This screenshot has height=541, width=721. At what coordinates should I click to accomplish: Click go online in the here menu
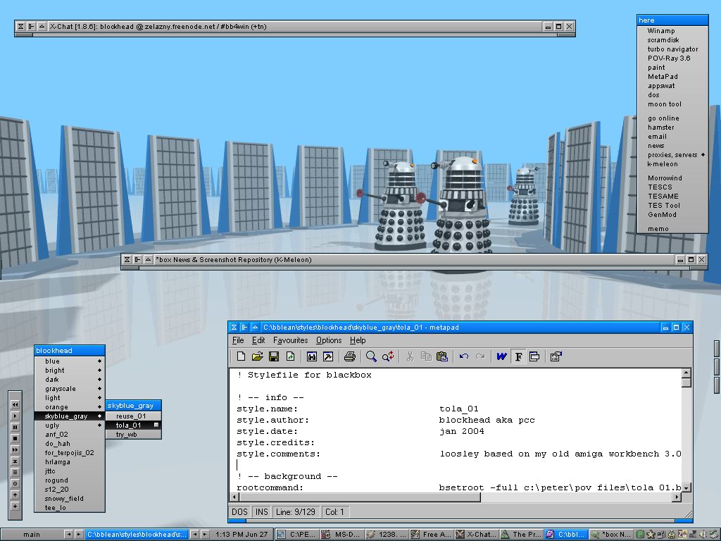coord(672,118)
